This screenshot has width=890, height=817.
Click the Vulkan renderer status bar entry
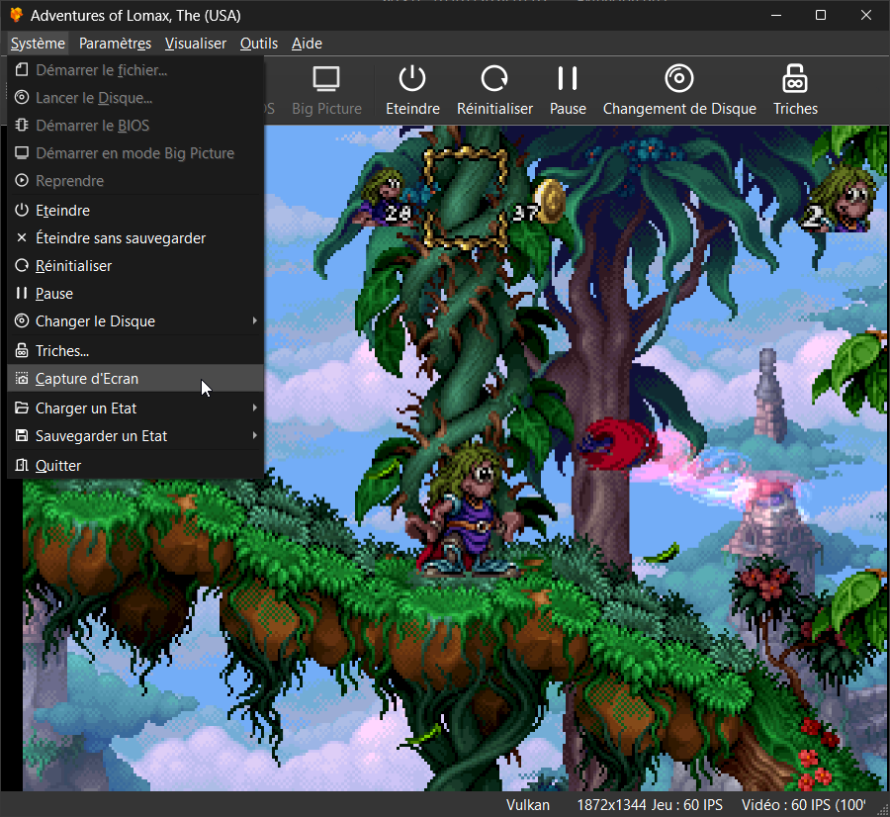point(528,805)
